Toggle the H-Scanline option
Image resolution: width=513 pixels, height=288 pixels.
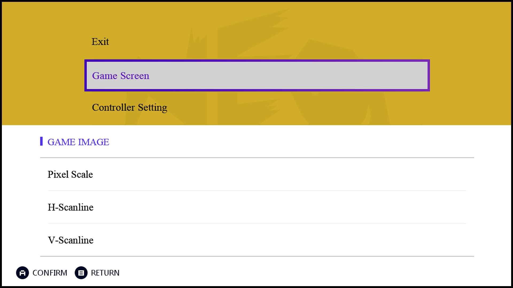click(71, 207)
